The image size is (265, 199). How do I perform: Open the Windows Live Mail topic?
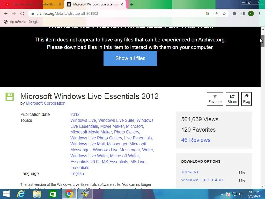(x=87, y=144)
